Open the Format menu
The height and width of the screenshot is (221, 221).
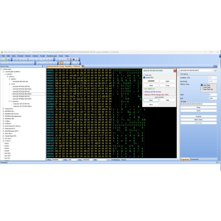tap(20, 56)
